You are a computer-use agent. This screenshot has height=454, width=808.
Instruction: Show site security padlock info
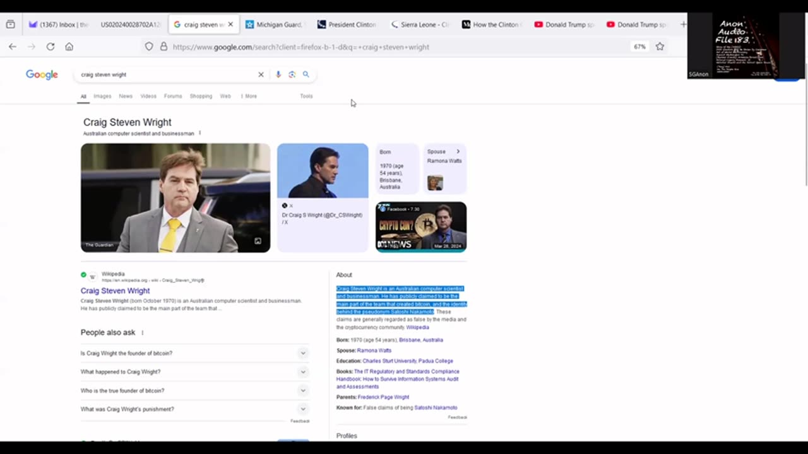[x=163, y=47]
